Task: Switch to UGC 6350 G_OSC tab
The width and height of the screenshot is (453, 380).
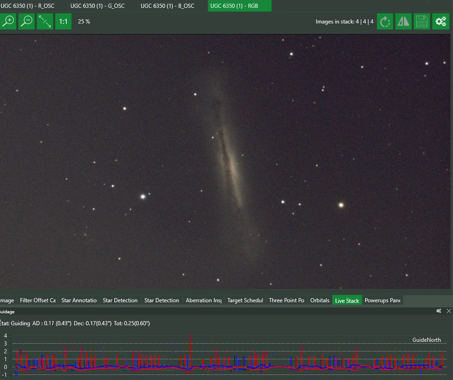Action: [x=98, y=6]
